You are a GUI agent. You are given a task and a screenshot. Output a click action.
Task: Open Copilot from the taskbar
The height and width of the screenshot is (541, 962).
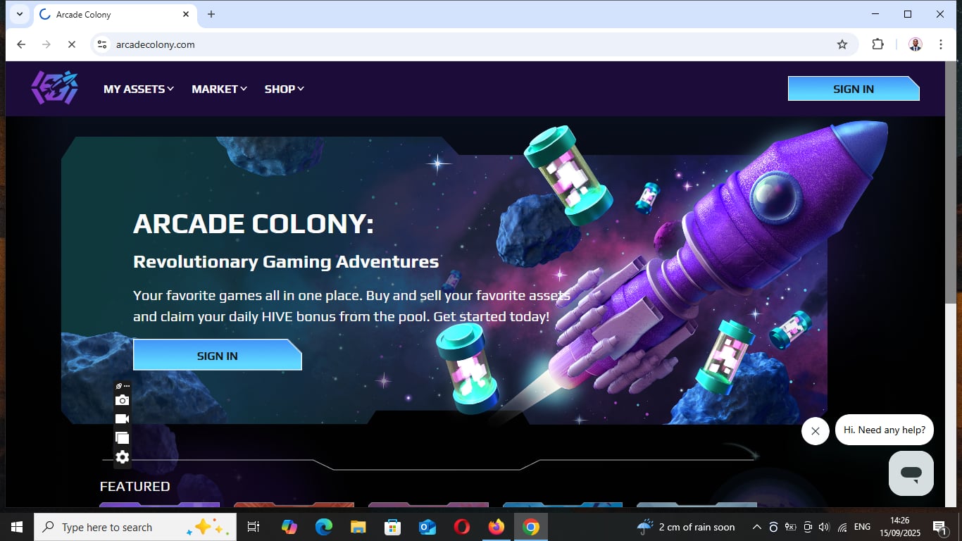(289, 527)
